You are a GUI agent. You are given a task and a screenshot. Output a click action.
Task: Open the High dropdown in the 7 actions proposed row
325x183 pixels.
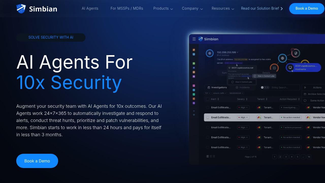pos(243,127)
